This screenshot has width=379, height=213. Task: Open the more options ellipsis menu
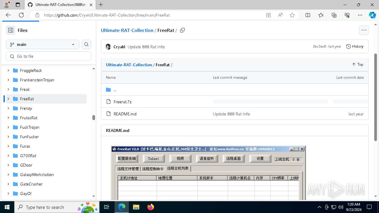tap(364, 30)
